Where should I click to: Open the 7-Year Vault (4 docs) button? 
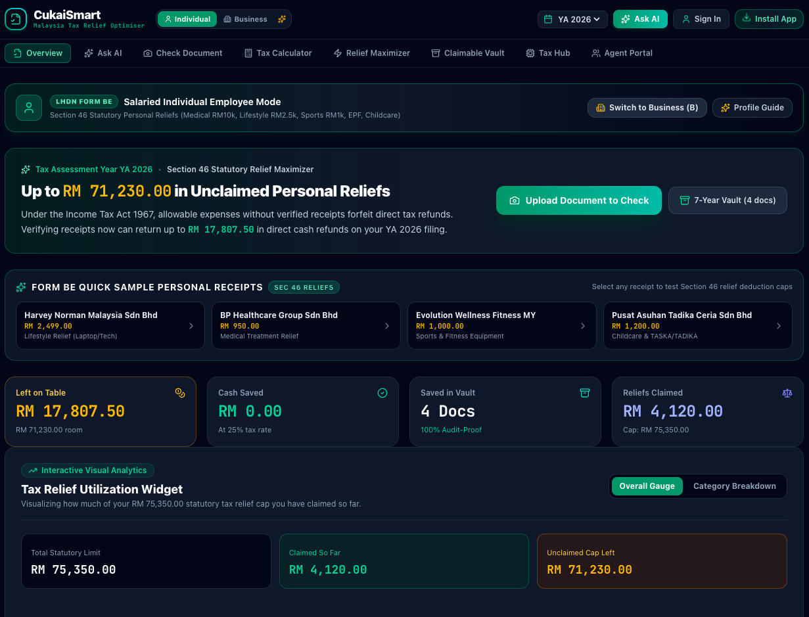coord(728,200)
